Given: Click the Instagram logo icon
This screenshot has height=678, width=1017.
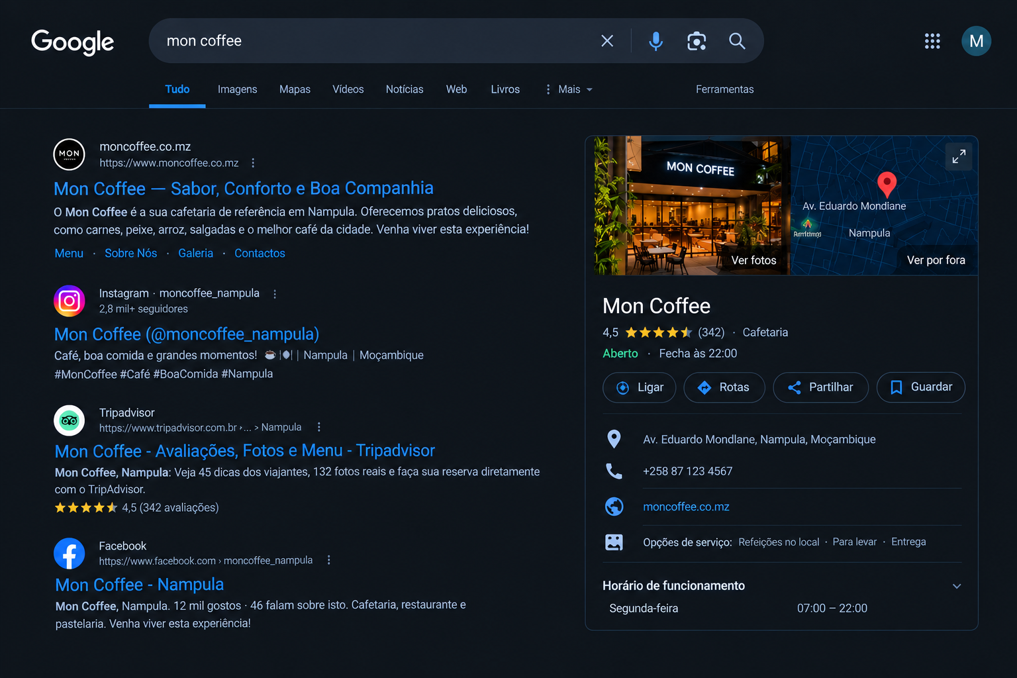Looking at the screenshot, I should [70, 301].
